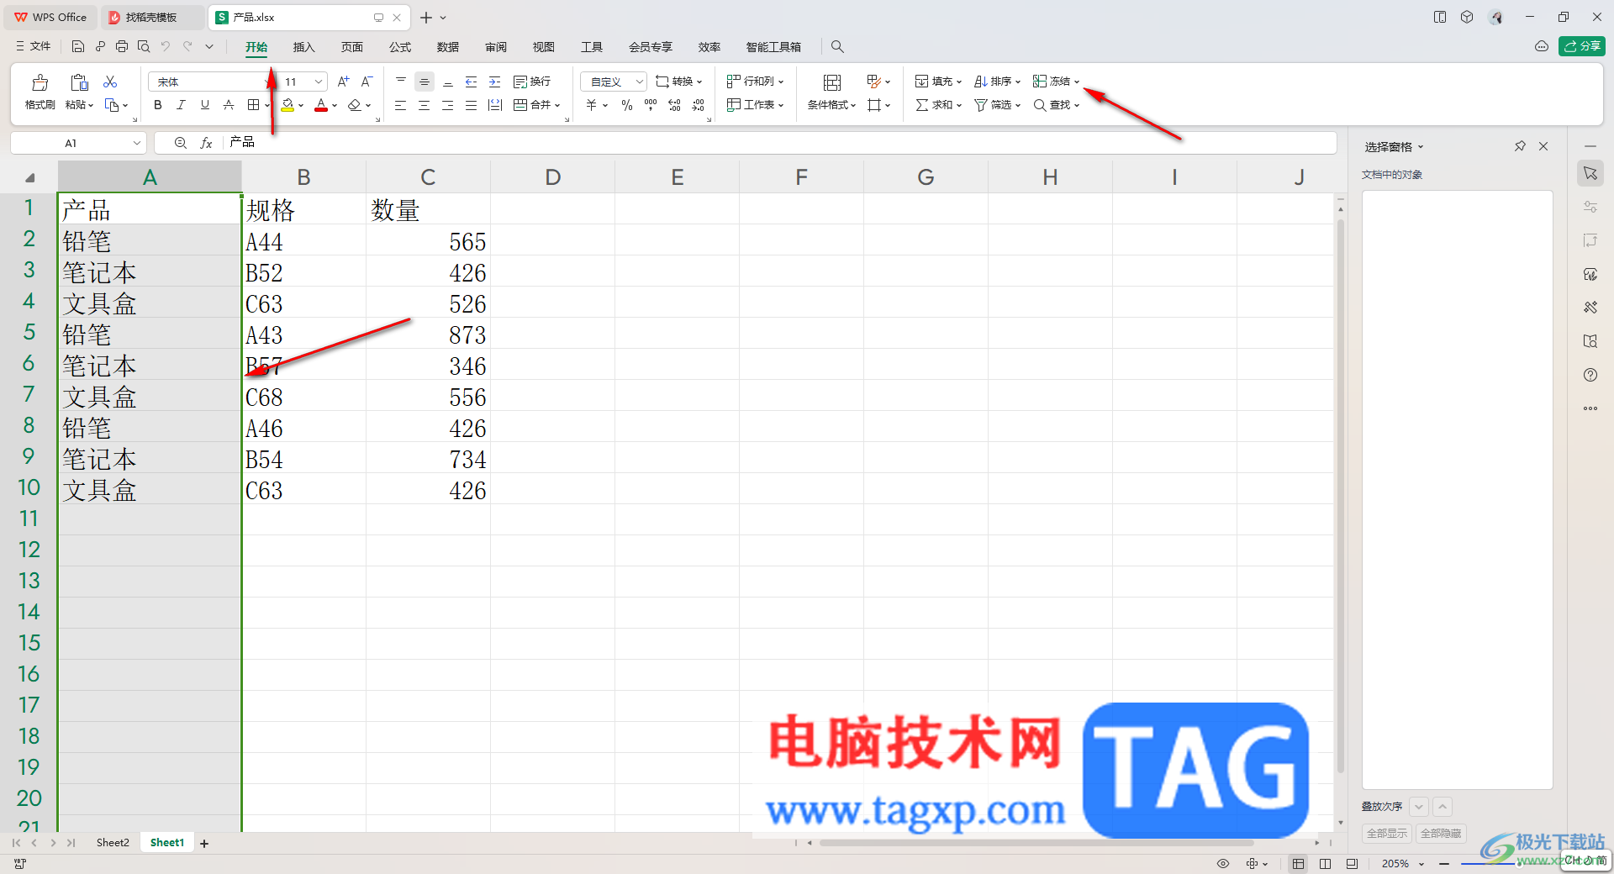Toggle vertical middle alignment
Viewport: 1614px width, 874px height.
pos(425,82)
